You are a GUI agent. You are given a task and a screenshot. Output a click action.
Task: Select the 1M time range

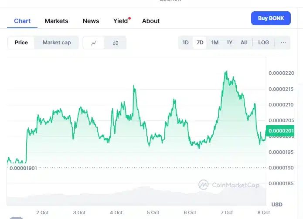[215, 43]
